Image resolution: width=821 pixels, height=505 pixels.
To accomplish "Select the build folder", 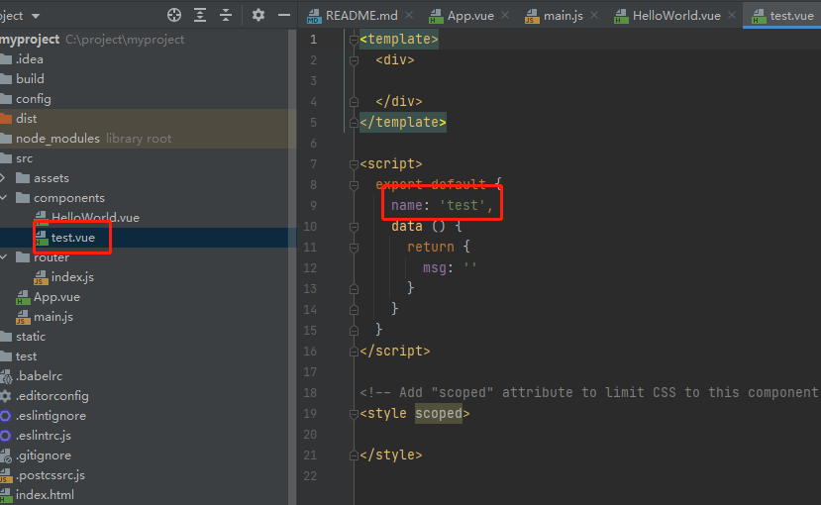I will (30, 79).
